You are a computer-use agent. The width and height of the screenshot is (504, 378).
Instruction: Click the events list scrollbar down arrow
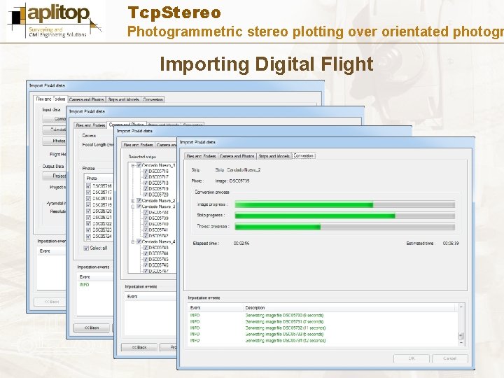(x=461, y=343)
